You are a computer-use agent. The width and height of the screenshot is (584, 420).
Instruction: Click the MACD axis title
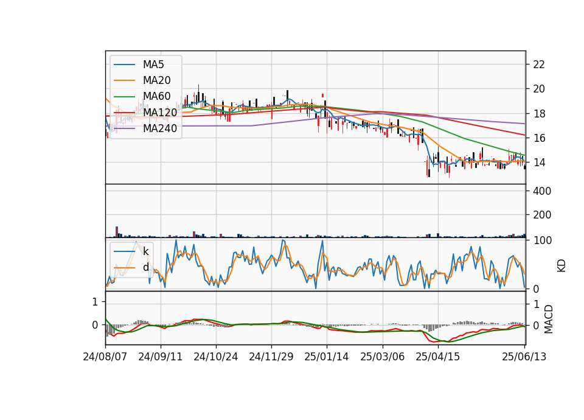click(549, 319)
